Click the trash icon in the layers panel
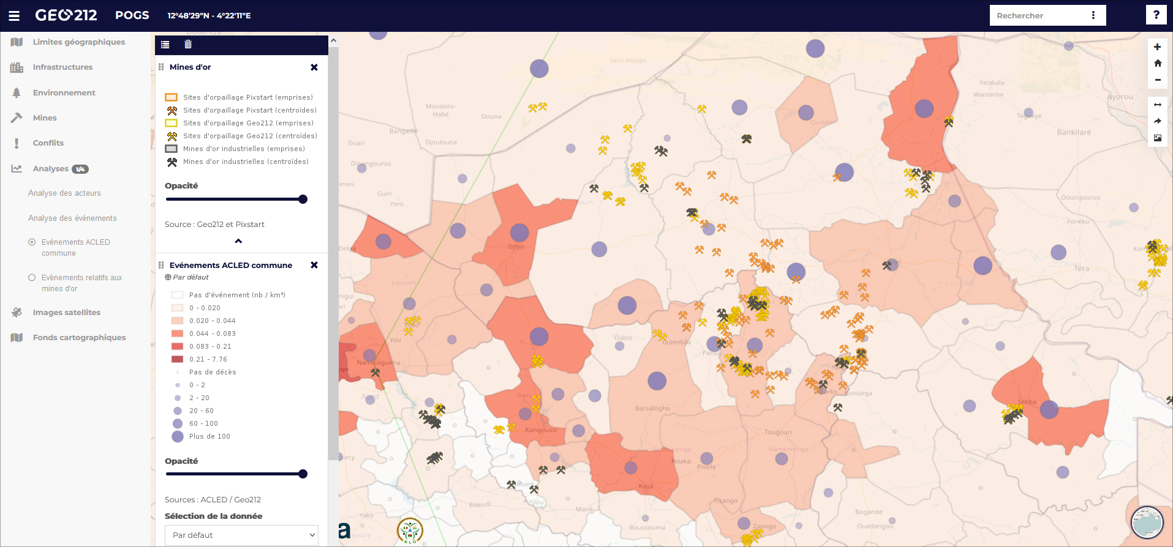The height and width of the screenshot is (547, 1173). point(188,44)
